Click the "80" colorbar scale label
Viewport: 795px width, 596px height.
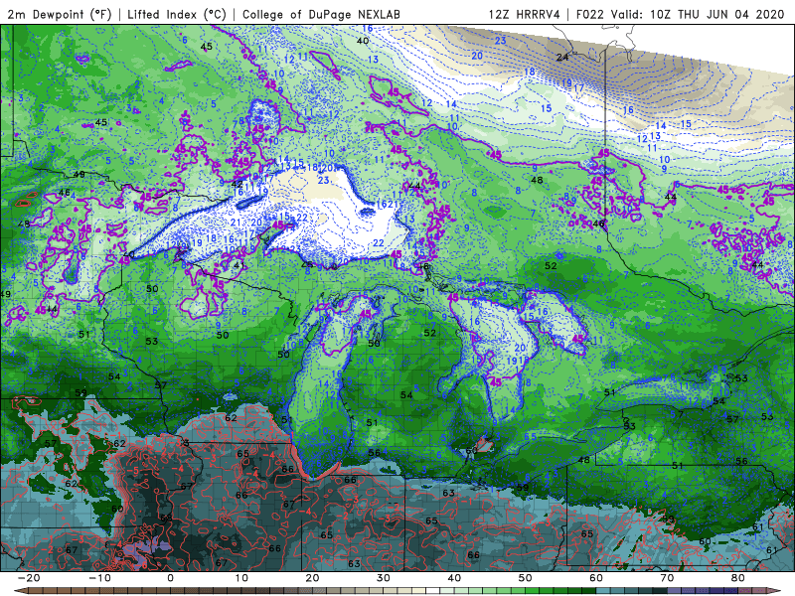(x=738, y=578)
